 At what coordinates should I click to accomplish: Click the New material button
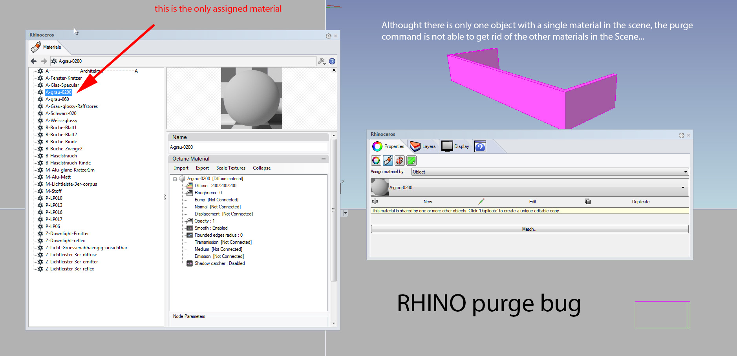[428, 202]
